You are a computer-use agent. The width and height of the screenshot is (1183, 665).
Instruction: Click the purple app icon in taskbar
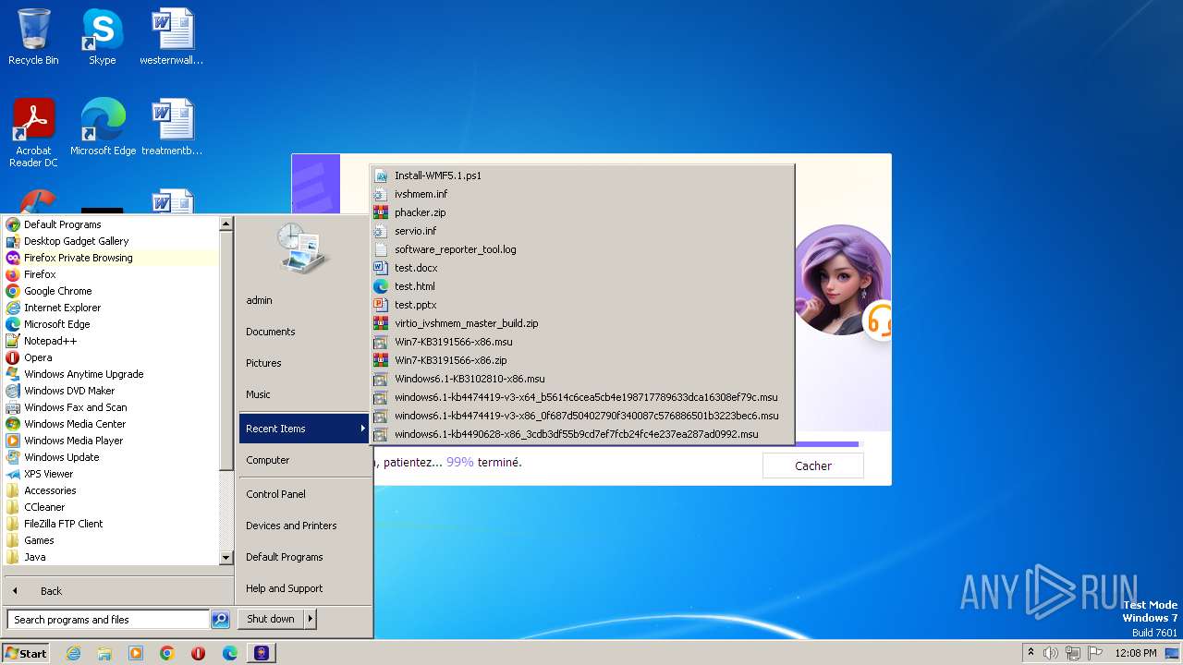pyautogui.click(x=262, y=653)
